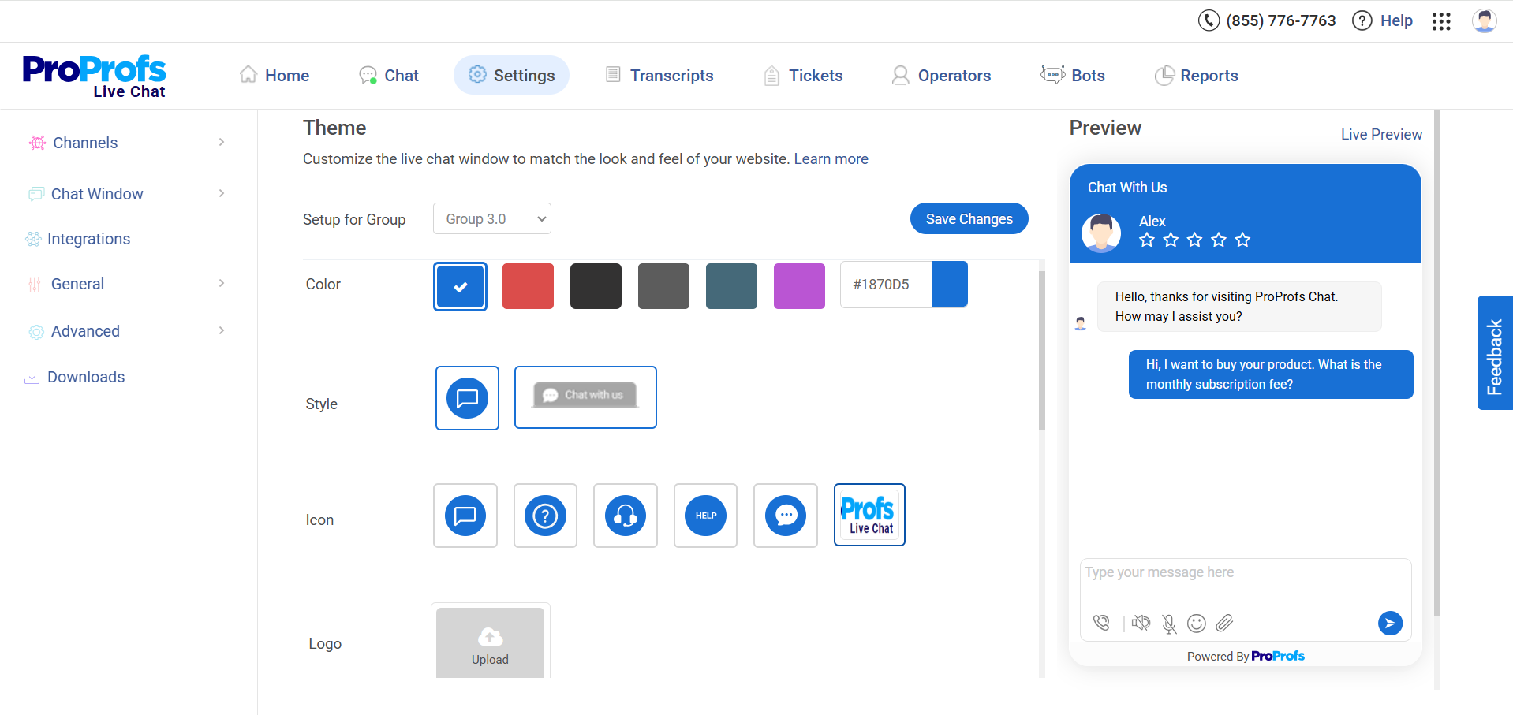1513x715 pixels.
Task: Click the phone icon beside (855) 776-7763
Action: (1209, 20)
